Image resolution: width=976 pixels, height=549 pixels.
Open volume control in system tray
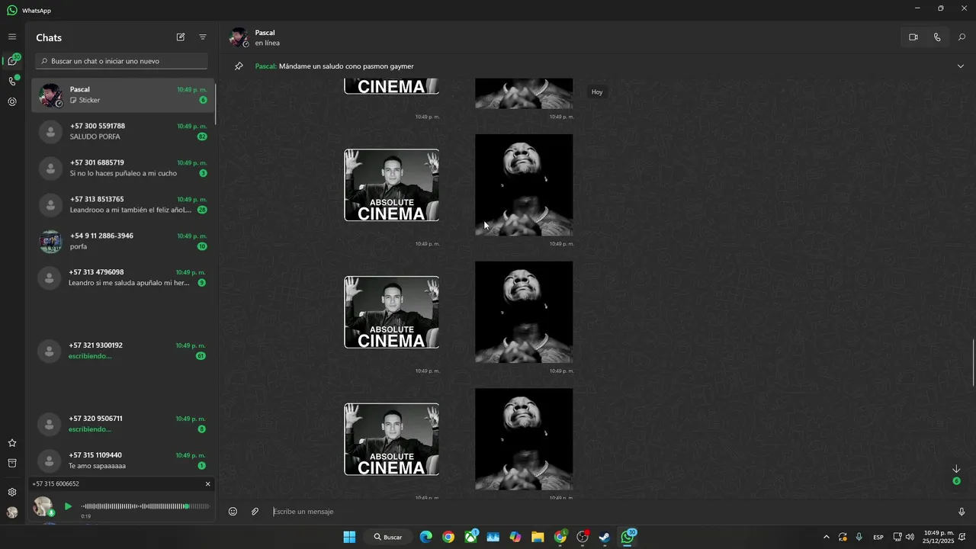(x=910, y=537)
